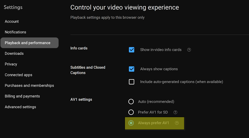This screenshot has height=138, width=249.
Task: Uncheck Always show captions checkbox
Action: pyautogui.click(x=132, y=69)
